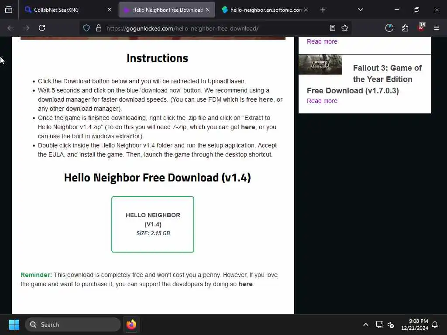Show hidden system tray icons chevron
Screen dimensions: 447x335
click(x=366, y=325)
